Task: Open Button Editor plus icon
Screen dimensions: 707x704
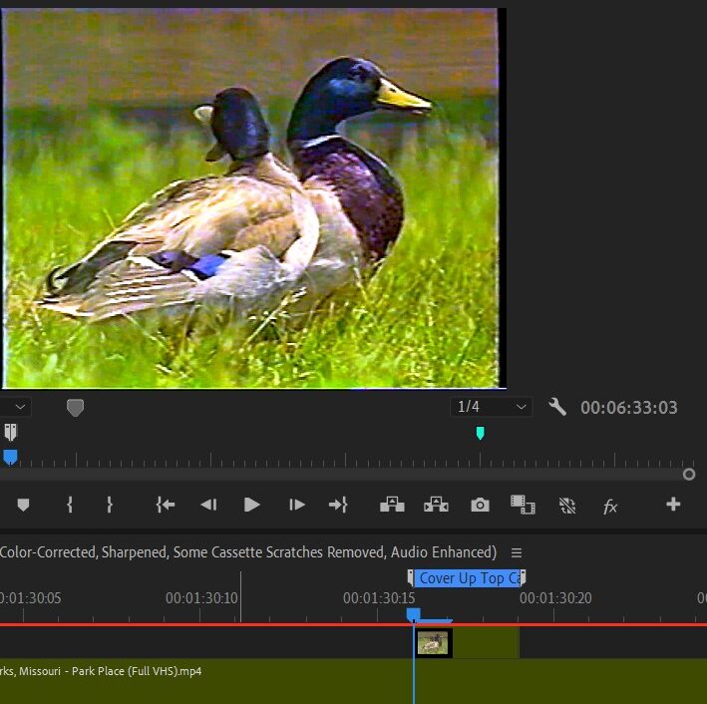Action: (x=673, y=505)
